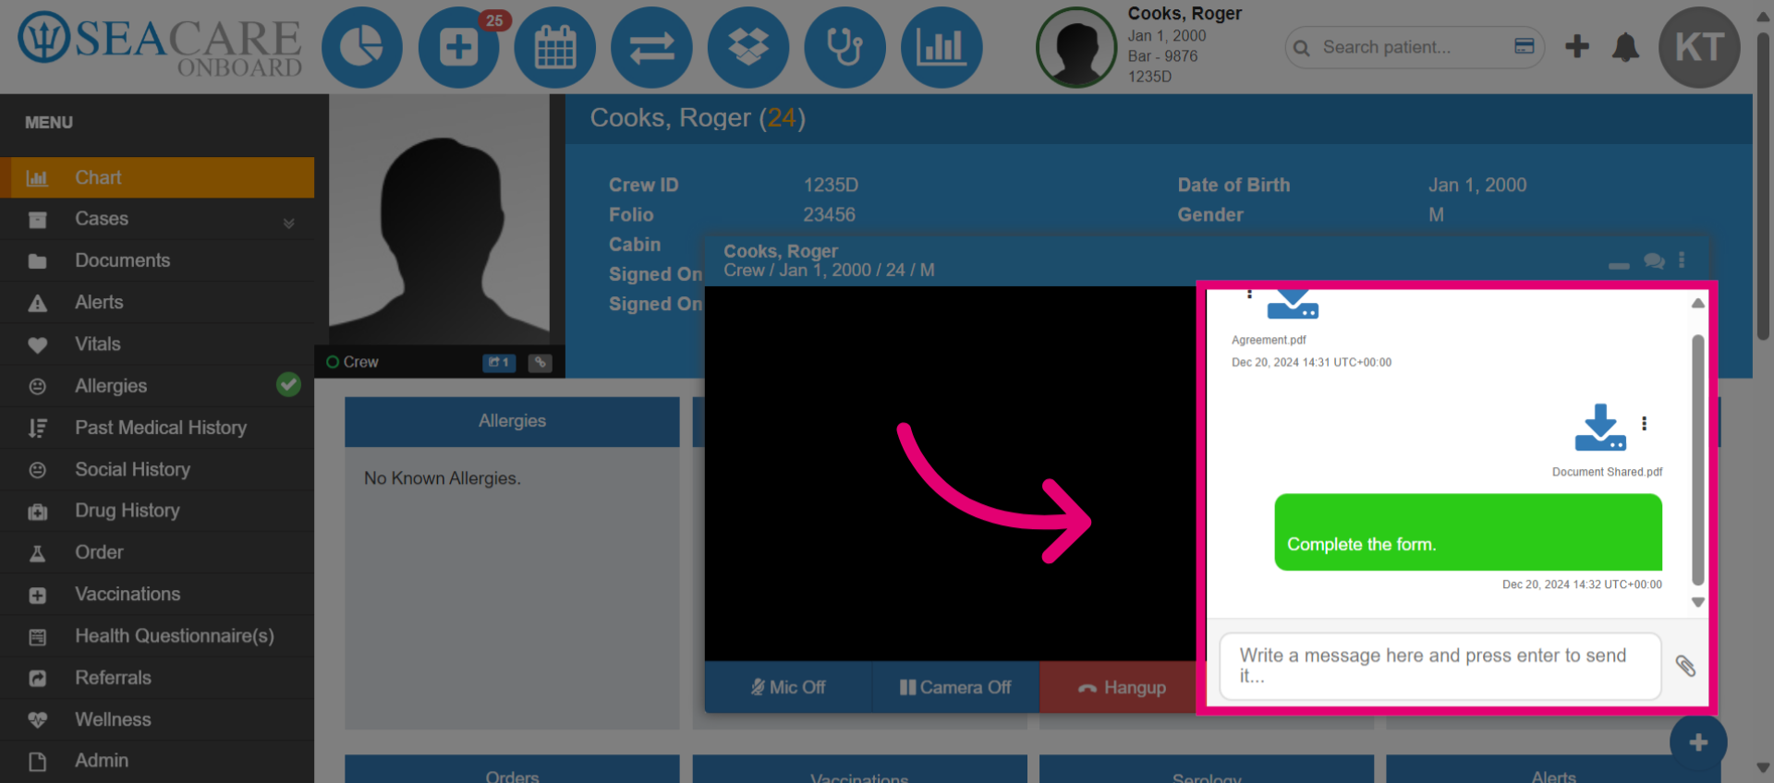This screenshot has width=1774, height=783.
Task: Open Admin menu item
Action: (x=157, y=761)
